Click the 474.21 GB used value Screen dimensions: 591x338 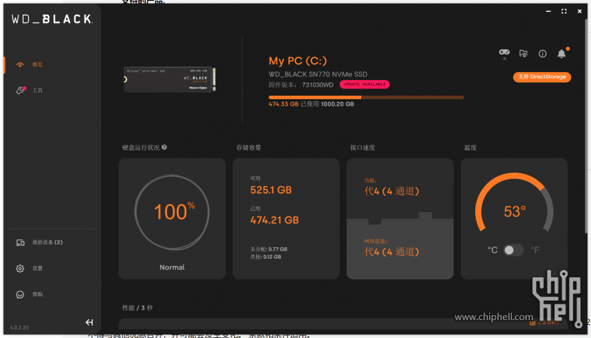[x=274, y=220]
